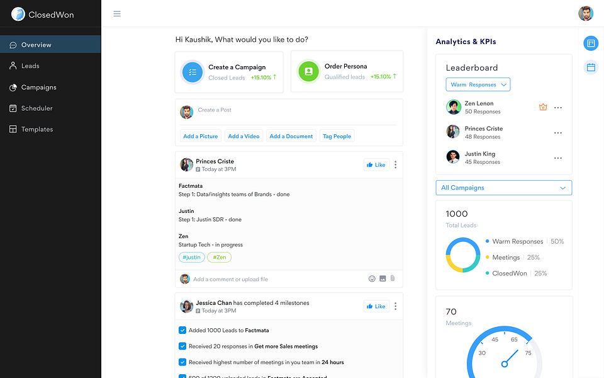Expand the Warm Responses leaderboard dropdown
The width and height of the screenshot is (604, 378).
click(x=478, y=84)
